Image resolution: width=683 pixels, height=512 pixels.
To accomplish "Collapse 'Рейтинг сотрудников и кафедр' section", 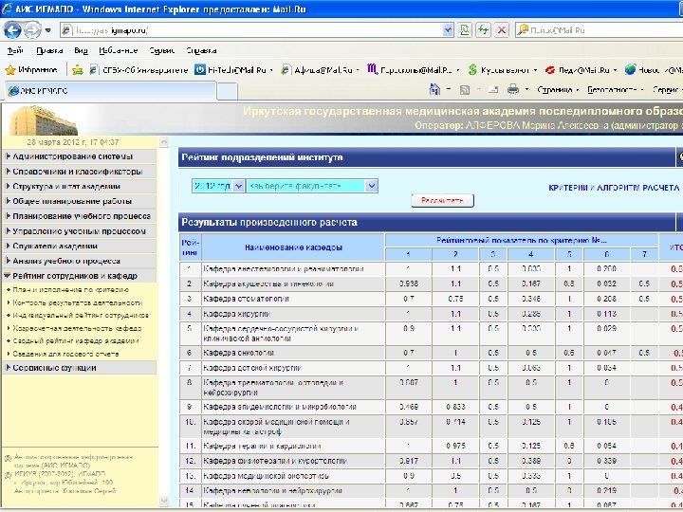I will tap(74, 276).
